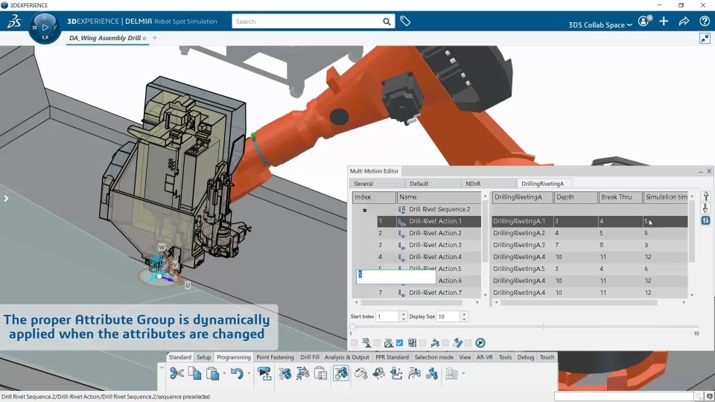715x402 pixels.
Task: Click the Undo arrow icon
Action: 237,373
